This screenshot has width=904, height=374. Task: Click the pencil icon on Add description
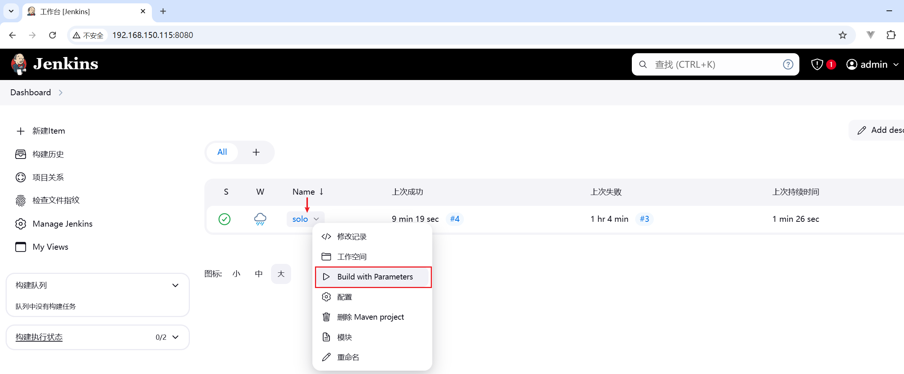tap(862, 130)
